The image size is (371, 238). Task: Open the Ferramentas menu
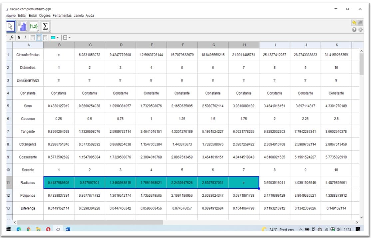click(x=62, y=15)
